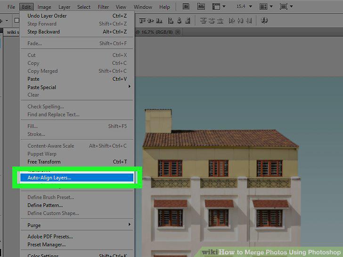Image resolution: width=343 pixels, height=257 pixels.
Task: Launch Mini Bridge with the Mb icon
Action: pos(201,7)
